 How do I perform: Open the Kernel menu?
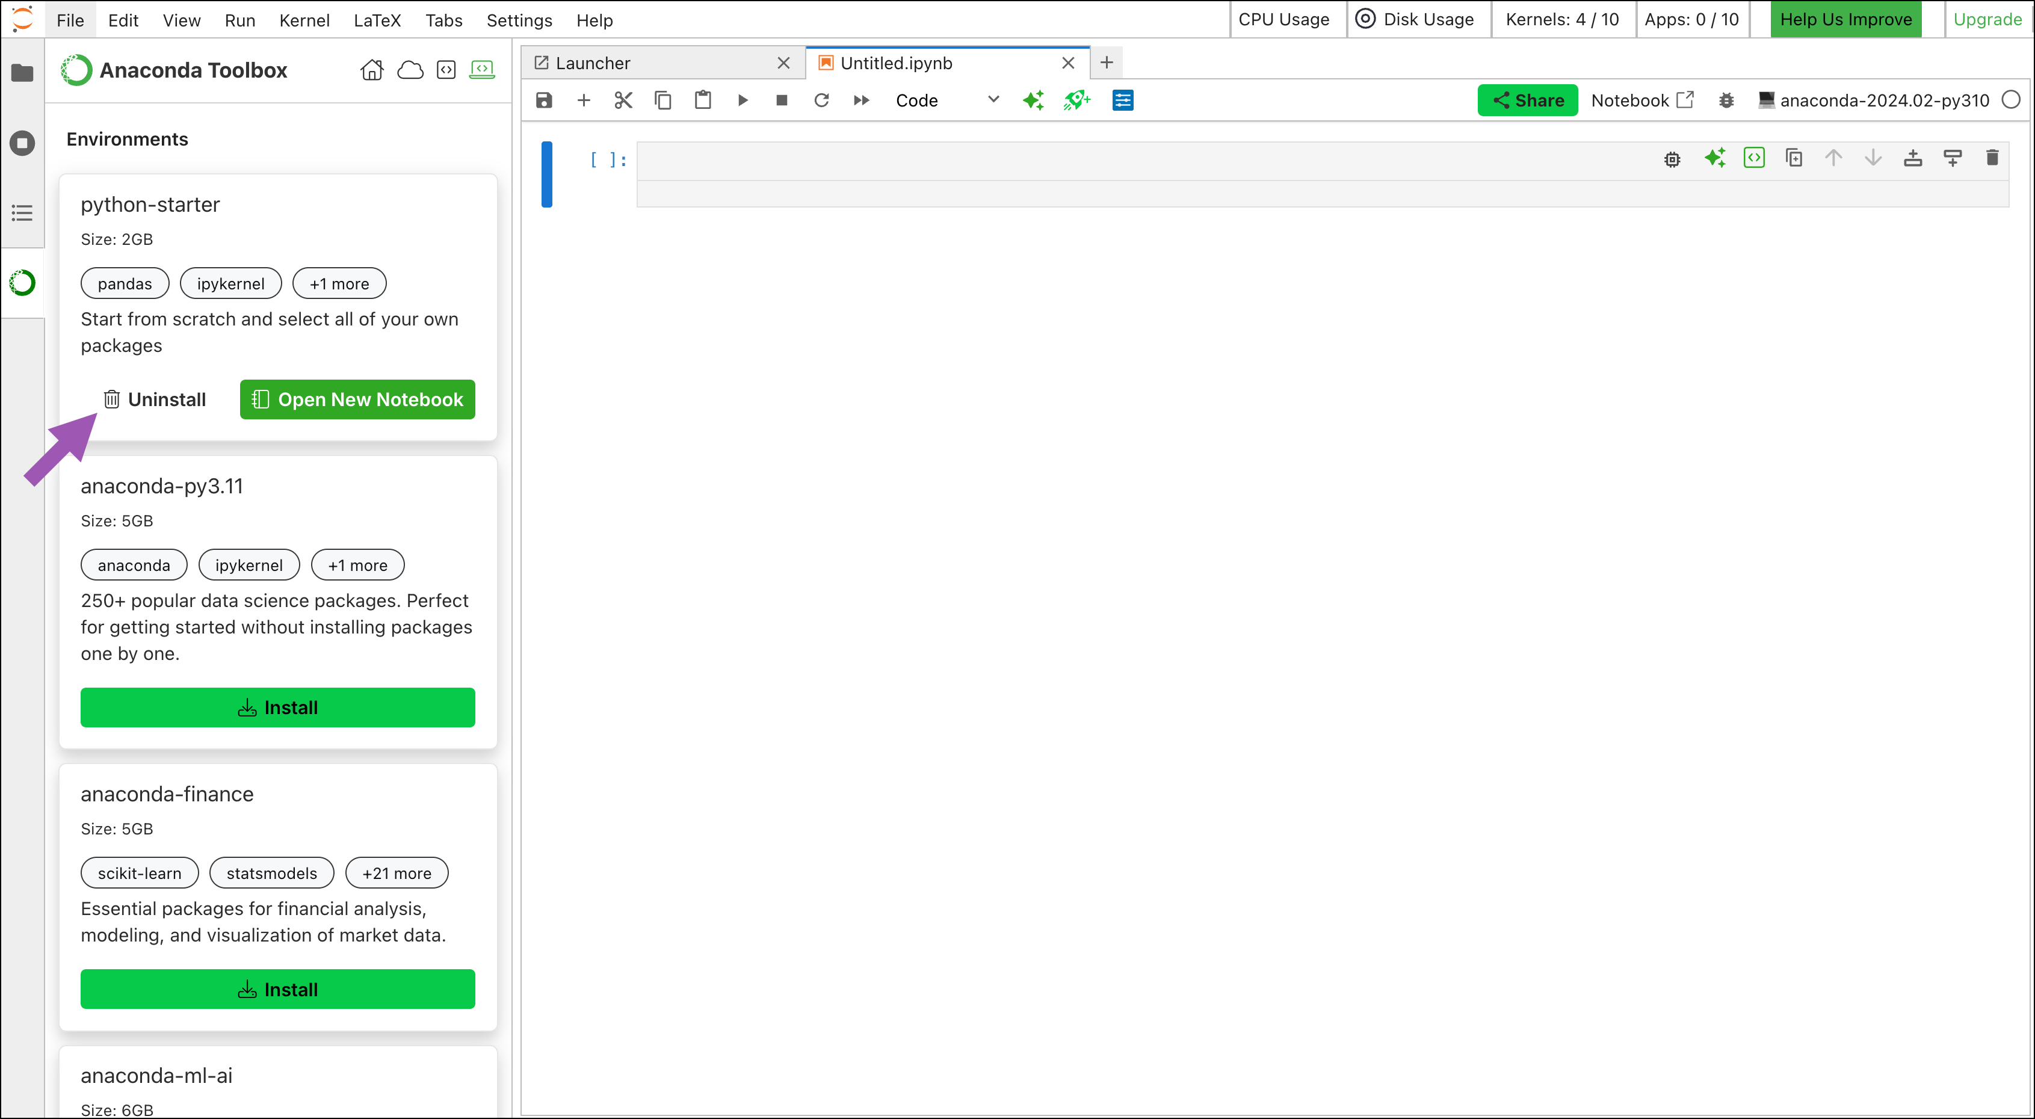pyautogui.click(x=304, y=20)
